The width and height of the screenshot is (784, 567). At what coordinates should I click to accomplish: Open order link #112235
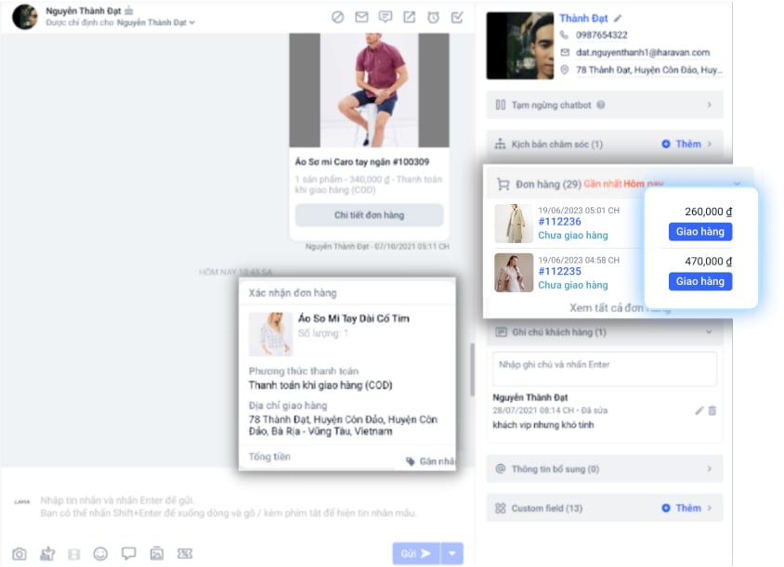point(559,271)
